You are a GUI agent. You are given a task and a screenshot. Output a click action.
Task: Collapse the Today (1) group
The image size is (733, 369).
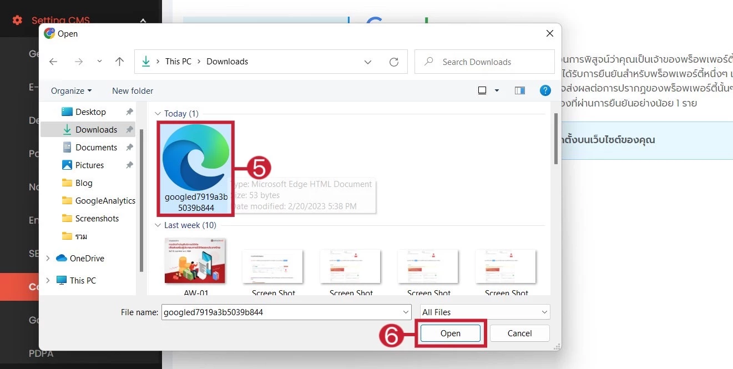158,114
